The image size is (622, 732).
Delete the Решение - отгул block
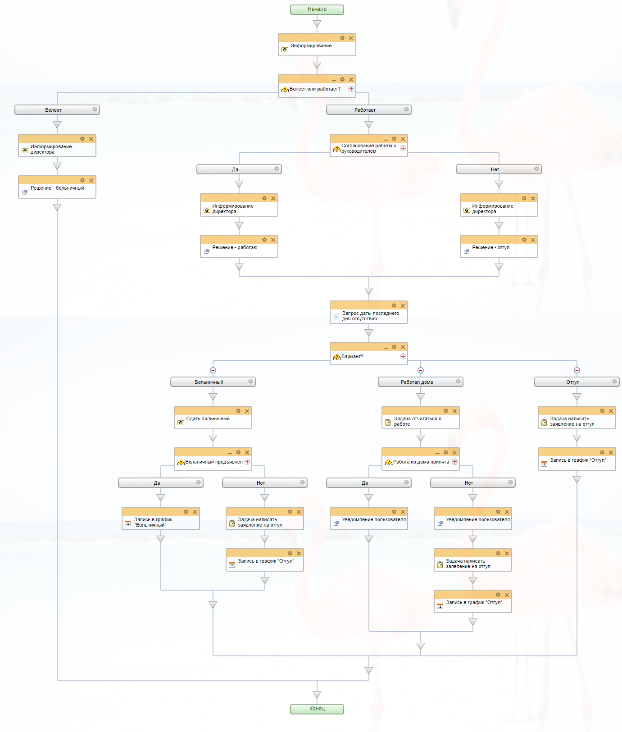pyautogui.click(x=533, y=240)
